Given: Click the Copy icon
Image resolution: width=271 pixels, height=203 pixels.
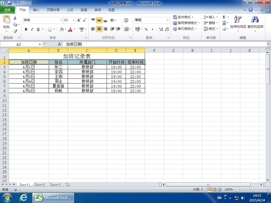Looking at the screenshot, I should point(15,25).
